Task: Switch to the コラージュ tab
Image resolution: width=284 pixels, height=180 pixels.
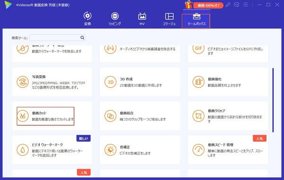Action: click(169, 18)
